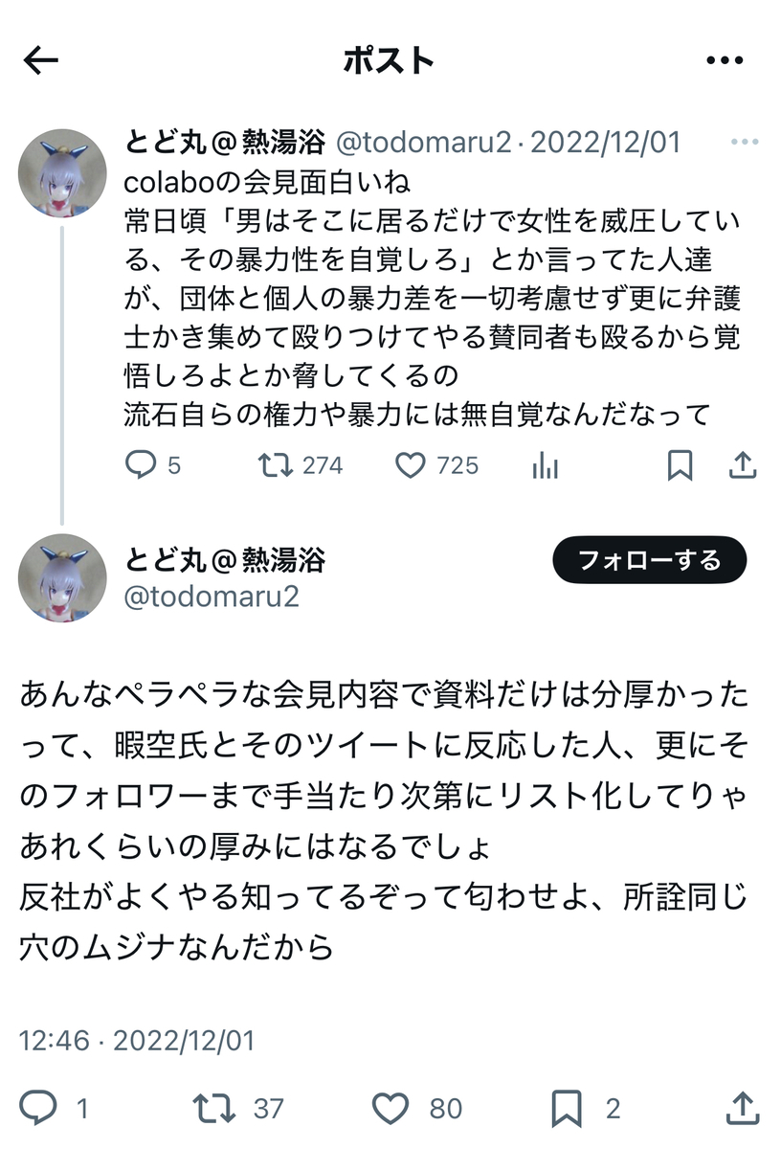The image size is (781, 1149).
Task: Open the first post's profile avatar
Action: pyautogui.click(x=63, y=173)
